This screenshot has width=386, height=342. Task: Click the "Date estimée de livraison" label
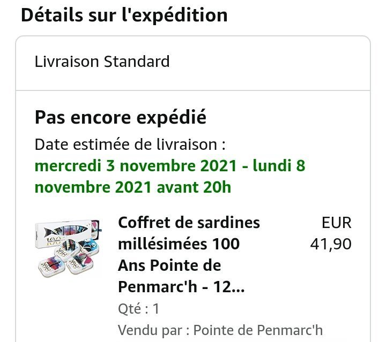130,145
